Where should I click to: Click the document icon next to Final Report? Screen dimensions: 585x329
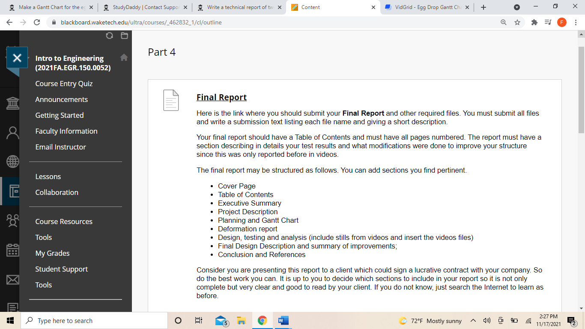pos(171,99)
